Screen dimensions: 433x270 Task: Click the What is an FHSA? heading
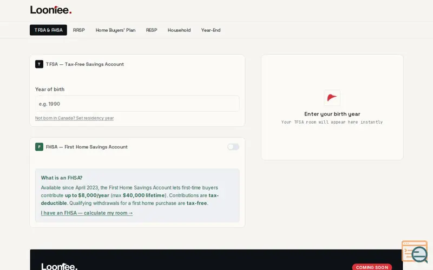point(62,178)
